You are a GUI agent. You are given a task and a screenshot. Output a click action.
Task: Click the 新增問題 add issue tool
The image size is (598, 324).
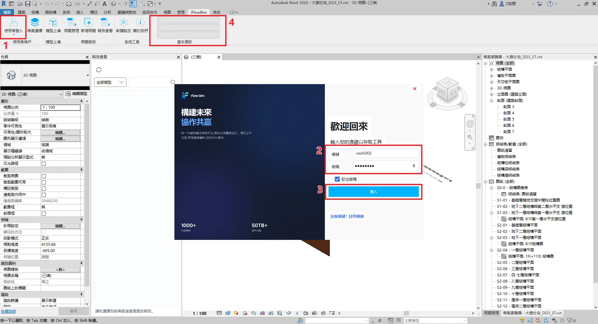pyautogui.click(x=88, y=26)
